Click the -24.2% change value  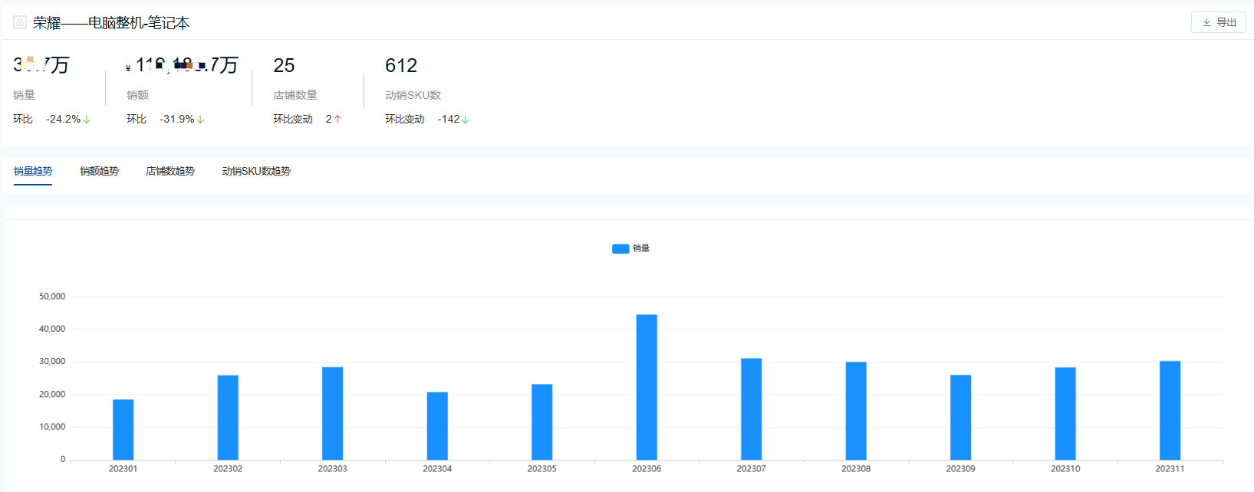pos(63,119)
